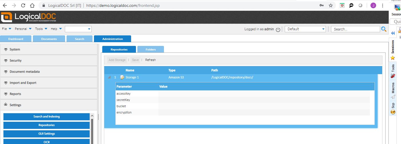Click the magnifying glass search icon
This screenshot has width=401, height=144.
[x=384, y=29]
